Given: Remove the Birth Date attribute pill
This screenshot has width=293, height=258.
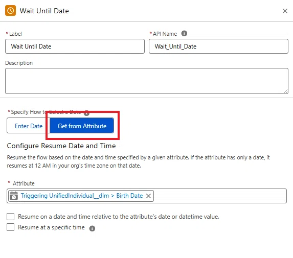Looking at the screenshot, I should click(148, 196).
